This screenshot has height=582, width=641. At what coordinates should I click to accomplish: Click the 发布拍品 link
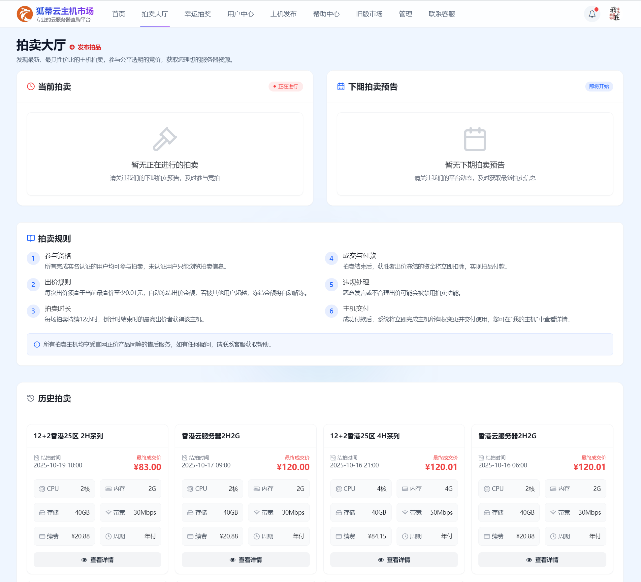[89, 47]
